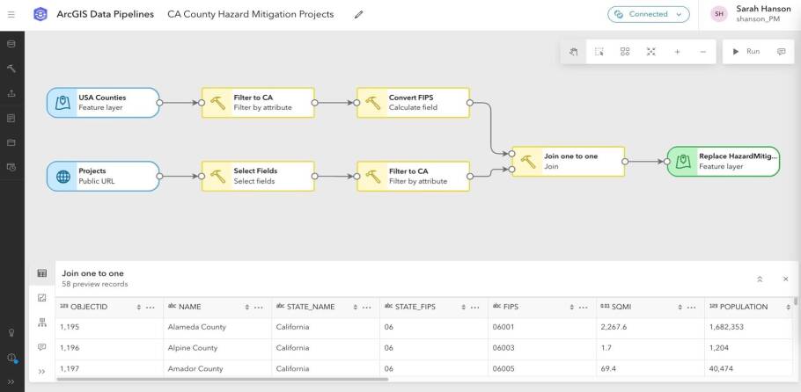Edit the pipeline title with pencil icon
The width and height of the screenshot is (801, 392).
358,15
